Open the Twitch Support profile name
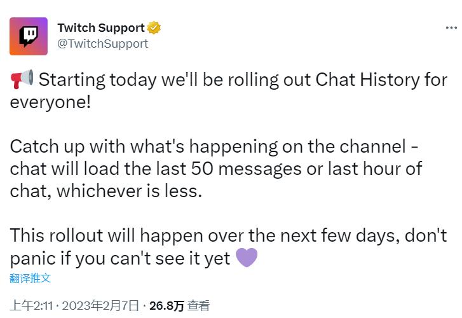Screen dimensions: 462x318 [x=101, y=28]
